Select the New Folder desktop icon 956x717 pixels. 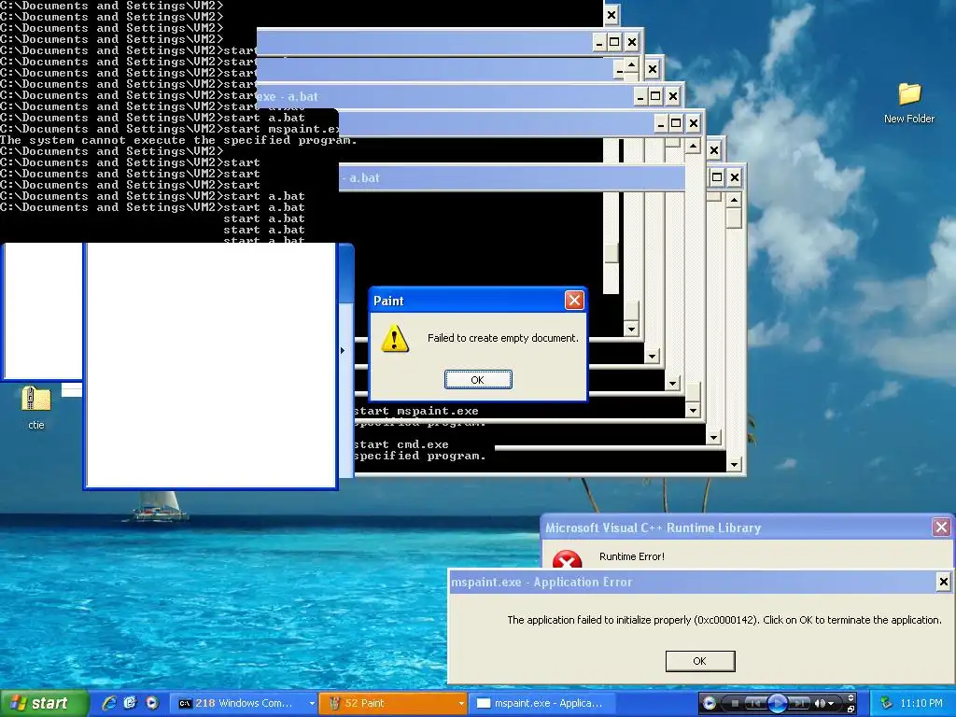(909, 103)
